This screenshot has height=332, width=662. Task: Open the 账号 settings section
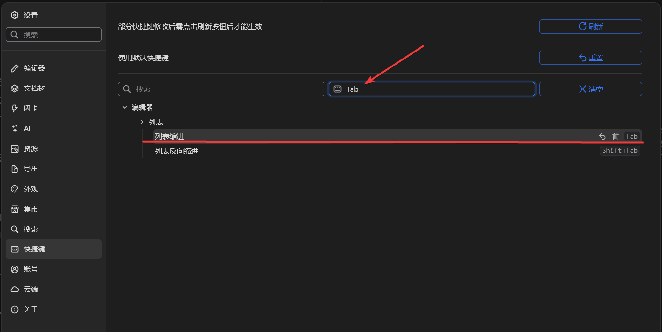click(x=53, y=269)
